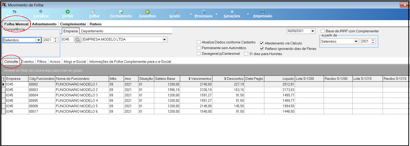Viewport: 410px width, 146px height.
Task: Click the Competência year 2021 field
Action: 48,40
